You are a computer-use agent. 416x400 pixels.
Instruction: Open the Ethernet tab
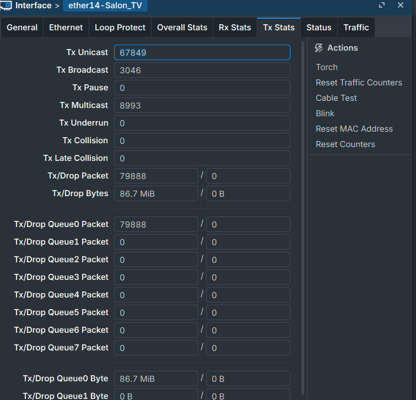[66, 28]
